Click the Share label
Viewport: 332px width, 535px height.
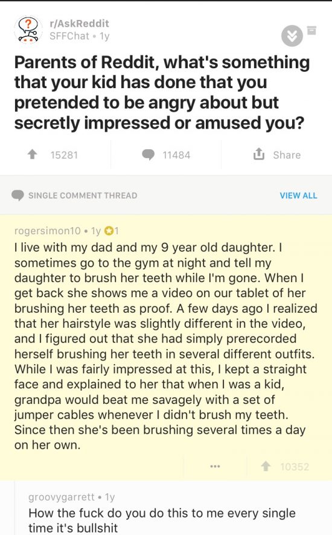coord(287,155)
